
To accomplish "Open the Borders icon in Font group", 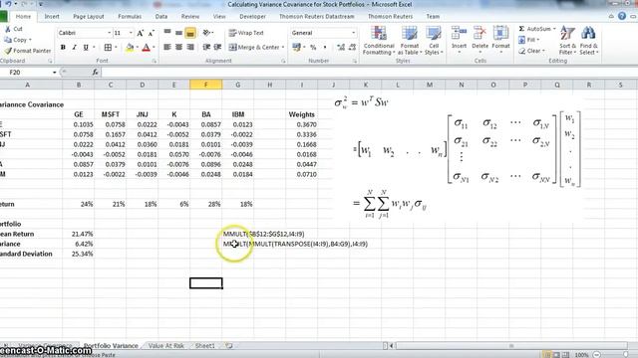I will (108, 48).
